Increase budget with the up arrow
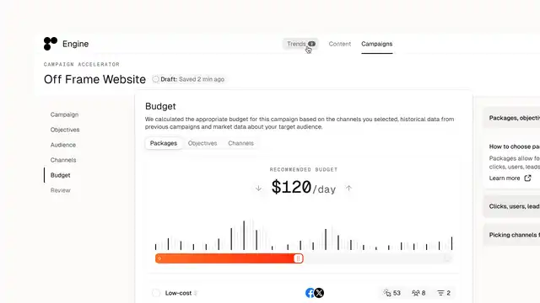The image size is (540, 303). tap(348, 188)
